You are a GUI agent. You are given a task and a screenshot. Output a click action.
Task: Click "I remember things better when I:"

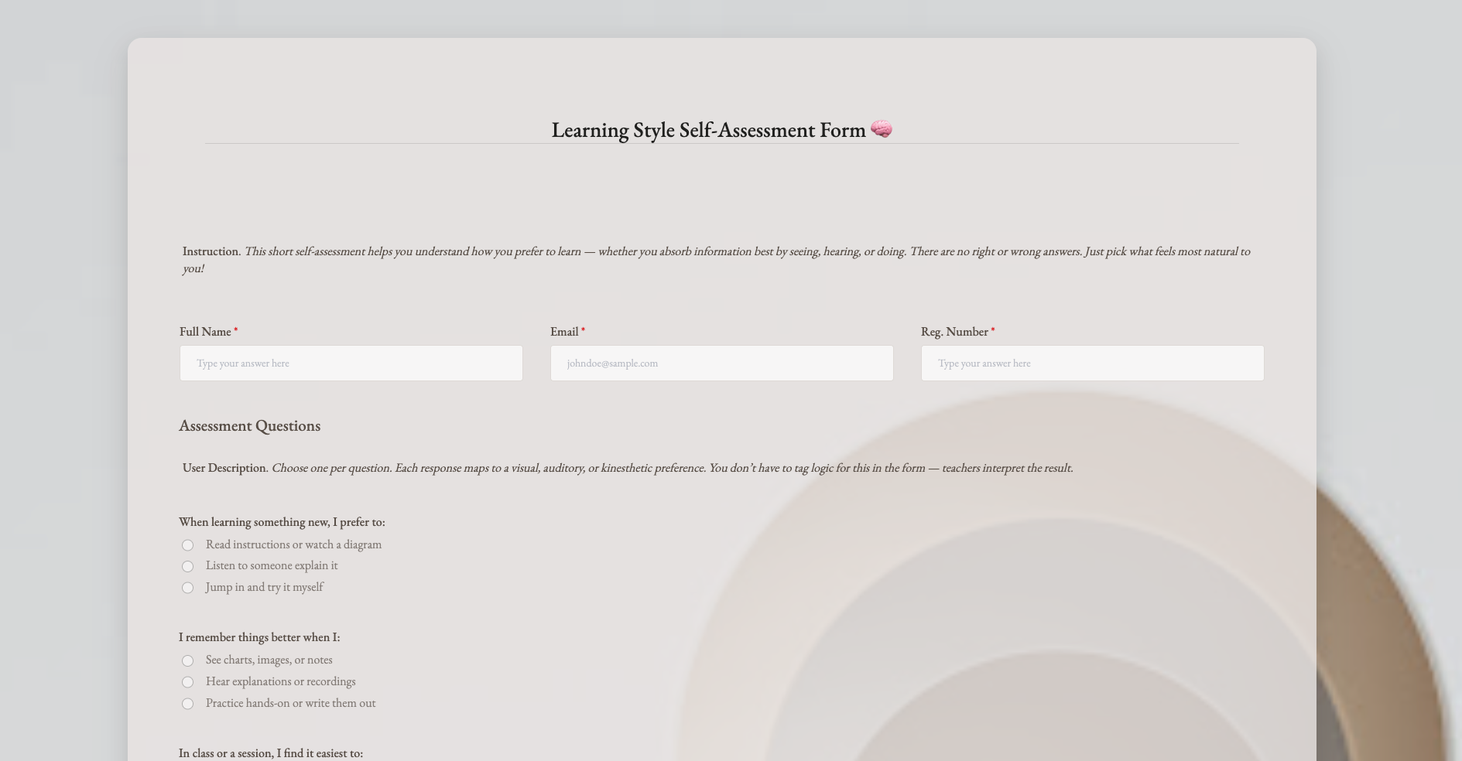pyautogui.click(x=260, y=637)
